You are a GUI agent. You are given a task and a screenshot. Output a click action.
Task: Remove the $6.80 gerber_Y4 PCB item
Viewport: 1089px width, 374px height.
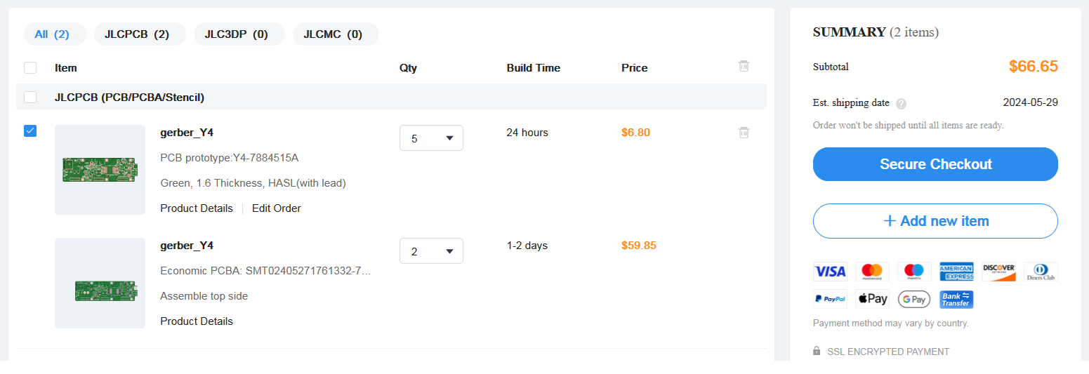click(x=744, y=132)
